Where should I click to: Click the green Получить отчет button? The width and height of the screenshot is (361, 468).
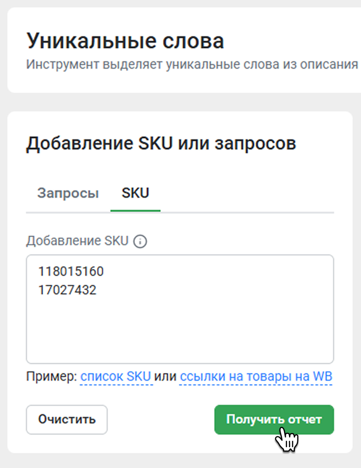pyautogui.click(x=274, y=420)
